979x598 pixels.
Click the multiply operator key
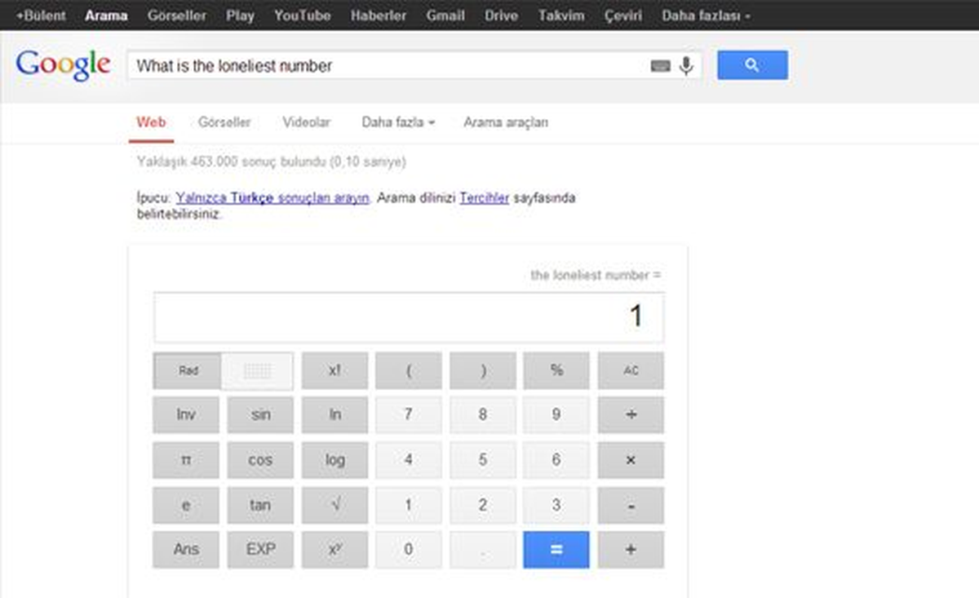[631, 460]
